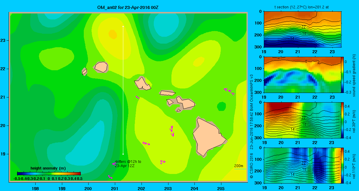Viewport: 359px width, 191px height.
Task: Click the 0.5 value on height anomaly scale
Action: (x=80, y=178)
